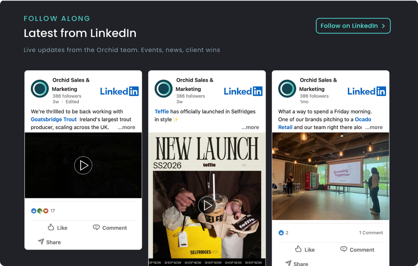The image size is (418, 266).
Task: Open Orchid avatar on Teffie post
Action: (163, 89)
